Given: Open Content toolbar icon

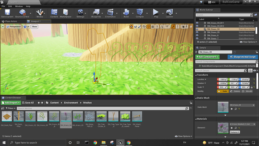Looking at the screenshot, I should (54, 13).
